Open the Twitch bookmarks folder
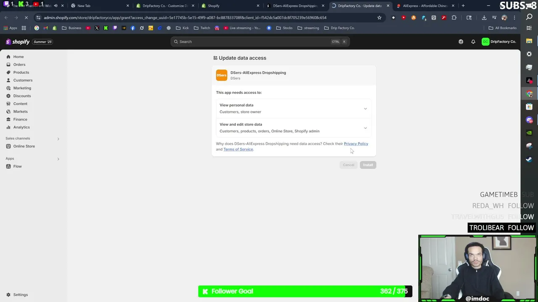 click(202, 28)
